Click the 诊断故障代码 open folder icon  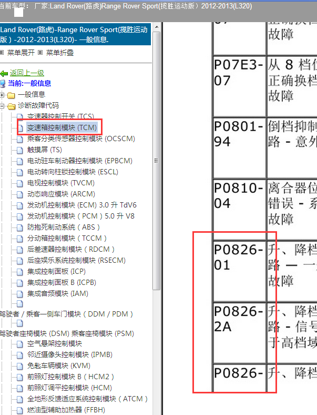[11, 106]
